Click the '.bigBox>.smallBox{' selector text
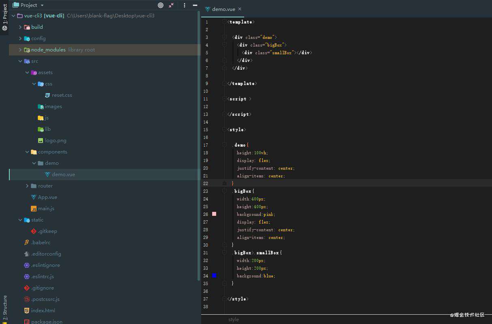Screen dimensions: 492x324 pyautogui.click(x=258, y=253)
